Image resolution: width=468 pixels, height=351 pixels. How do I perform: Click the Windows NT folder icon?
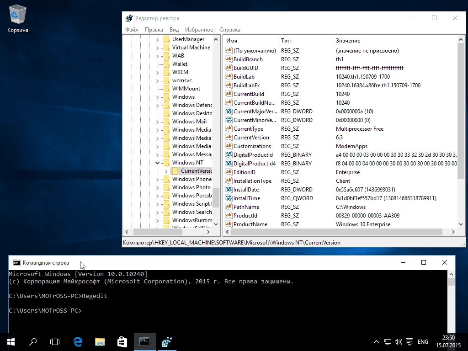click(x=166, y=163)
